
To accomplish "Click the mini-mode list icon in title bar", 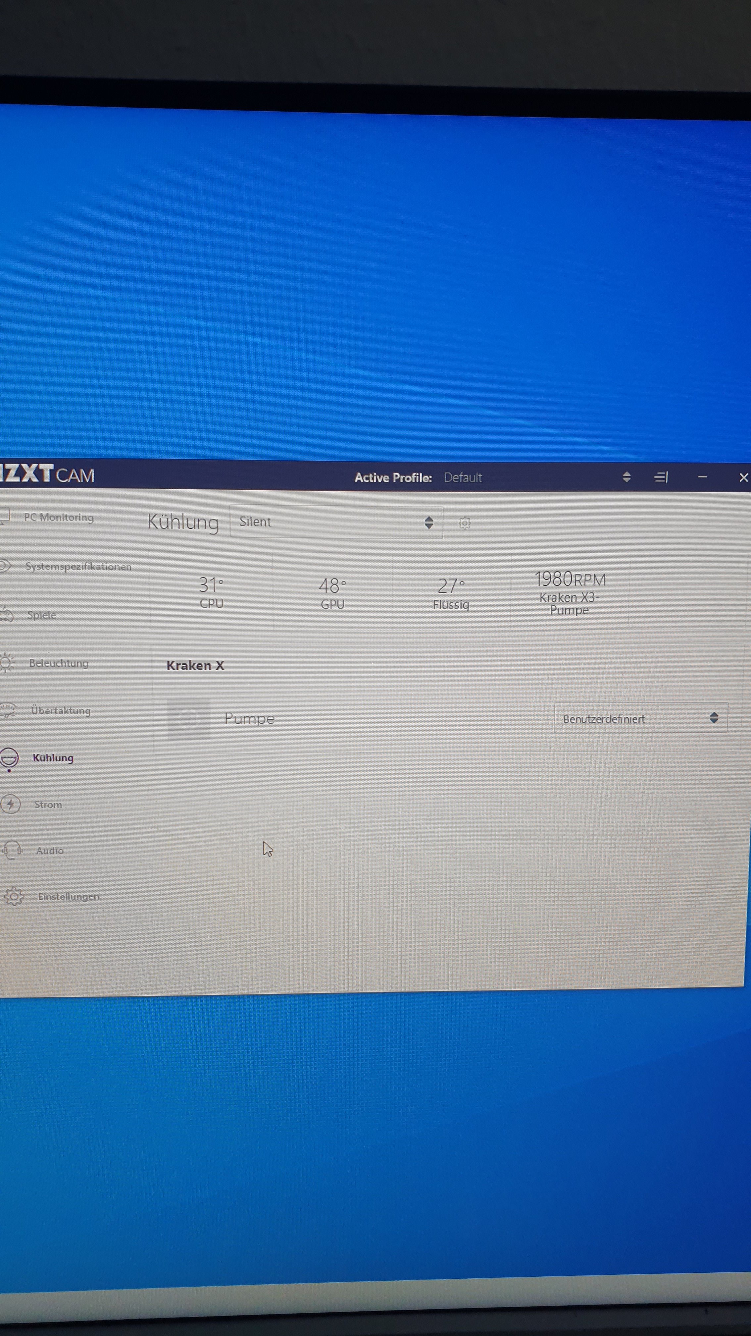I will tap(661, 477).
